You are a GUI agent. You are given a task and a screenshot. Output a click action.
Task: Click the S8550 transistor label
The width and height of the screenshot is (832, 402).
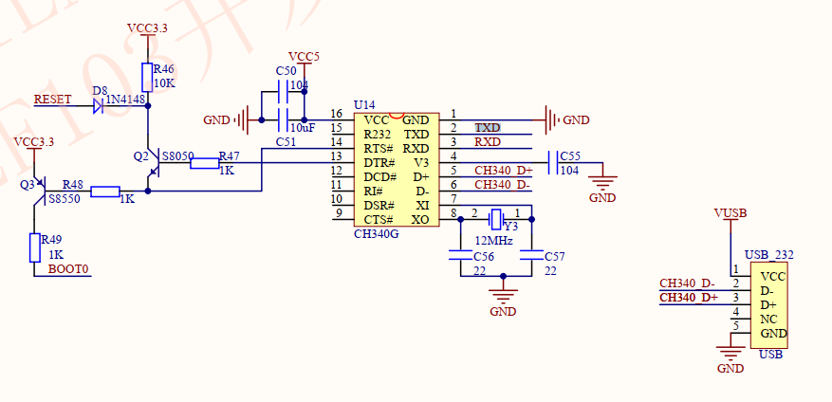[65, 199]
